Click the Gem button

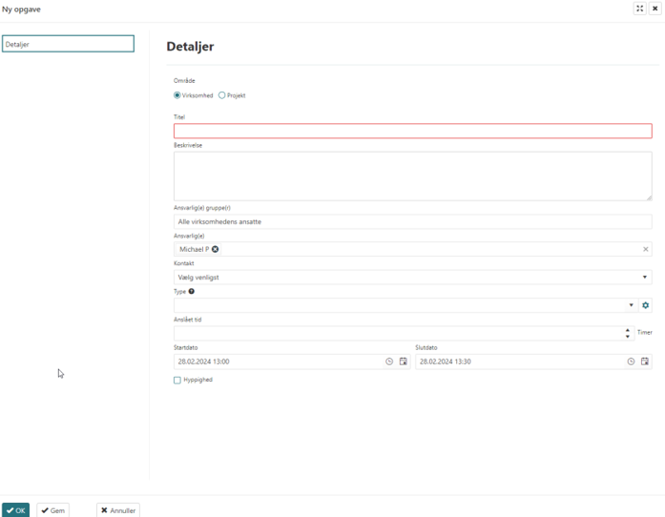pos(53,510)
